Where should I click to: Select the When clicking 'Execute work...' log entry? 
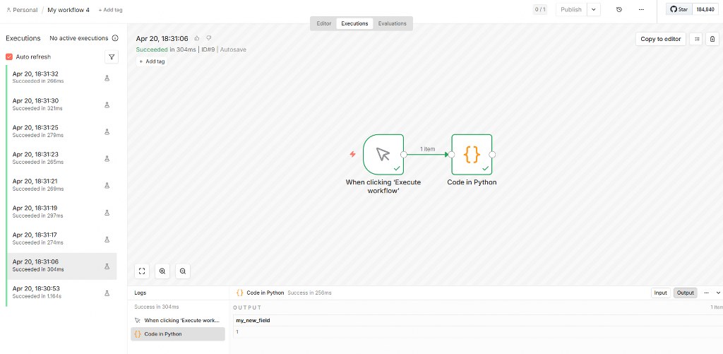177,320
